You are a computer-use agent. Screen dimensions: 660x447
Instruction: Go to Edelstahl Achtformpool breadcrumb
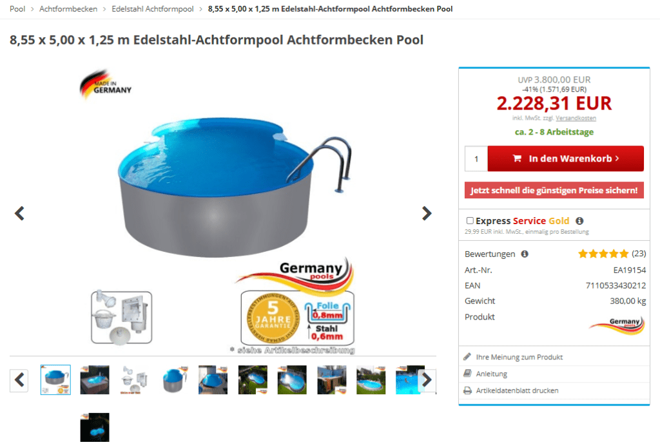tap(152, 9)
